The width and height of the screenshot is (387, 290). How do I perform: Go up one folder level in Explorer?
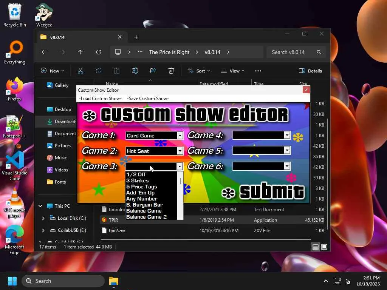(x=80, y=52)
